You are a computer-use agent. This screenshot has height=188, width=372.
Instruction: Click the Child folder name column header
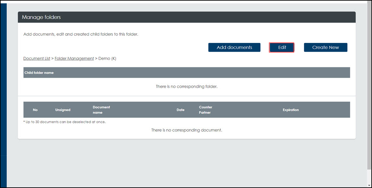pyautogui.click(x=39, y=73)
